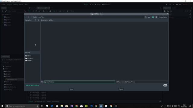Open the Windows Start menu
The image size is (193, 108).
(x=2, y=106)
